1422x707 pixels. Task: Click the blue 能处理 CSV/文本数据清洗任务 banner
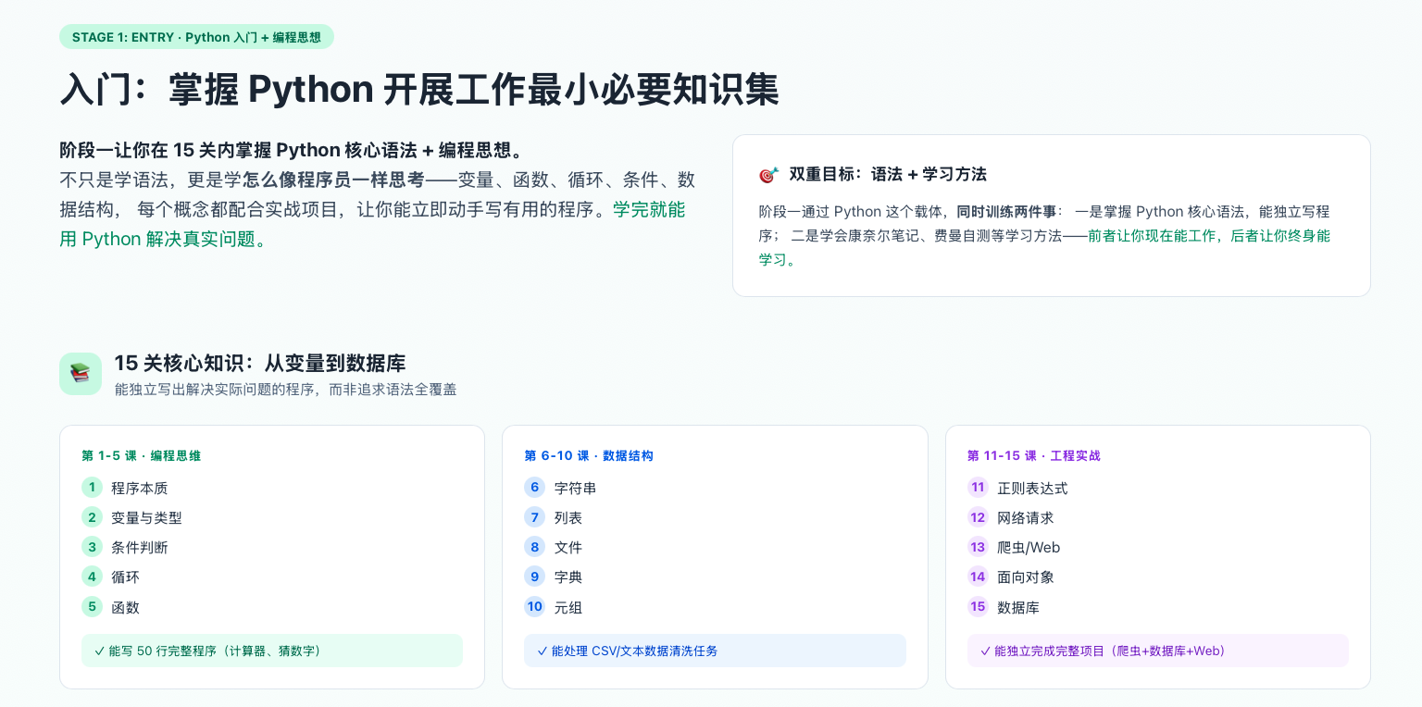715,651
